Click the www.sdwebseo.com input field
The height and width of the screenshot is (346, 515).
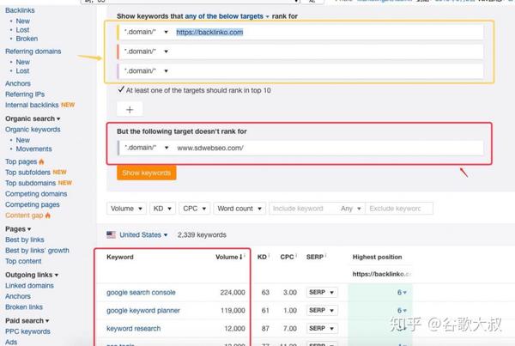tap(330, 148)
